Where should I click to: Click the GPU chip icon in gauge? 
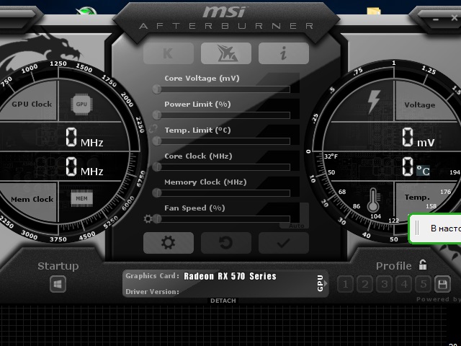click(x=81, y=104)
